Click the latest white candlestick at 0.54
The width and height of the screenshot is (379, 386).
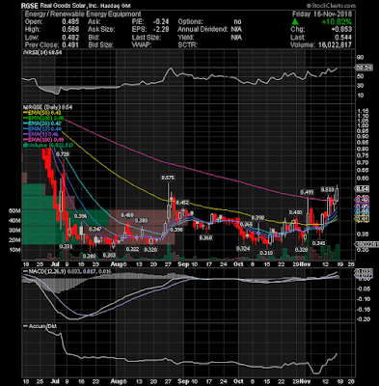click(337, 194)
